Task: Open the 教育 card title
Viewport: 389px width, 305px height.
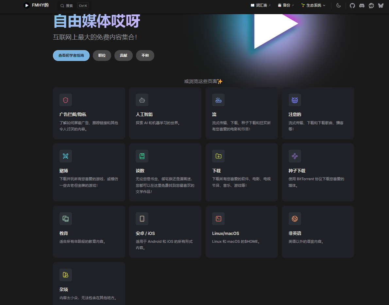Action: (x=64, y=233)
